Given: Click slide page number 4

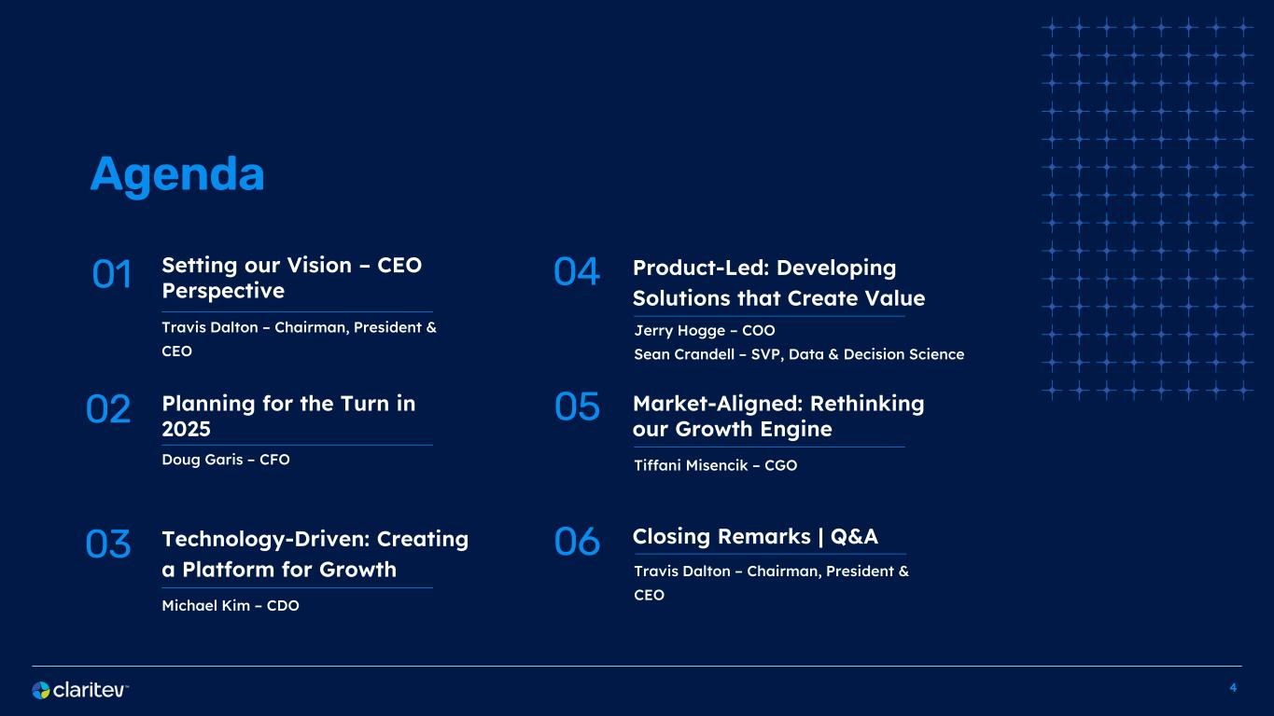Looking at the screenshot, I should point(1233,688).
